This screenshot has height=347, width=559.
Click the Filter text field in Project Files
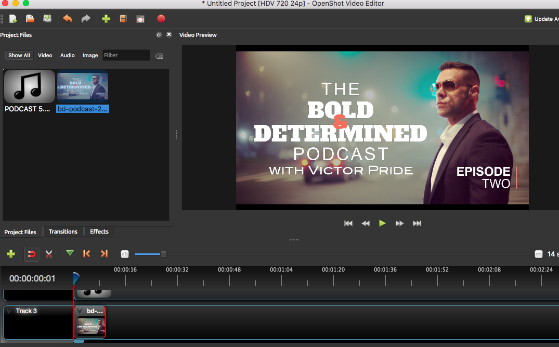click(x=126, y=55)
